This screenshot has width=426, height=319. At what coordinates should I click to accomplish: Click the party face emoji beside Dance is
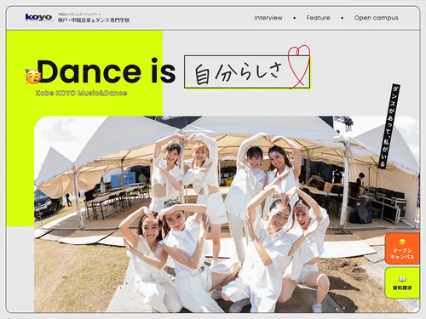33,77
